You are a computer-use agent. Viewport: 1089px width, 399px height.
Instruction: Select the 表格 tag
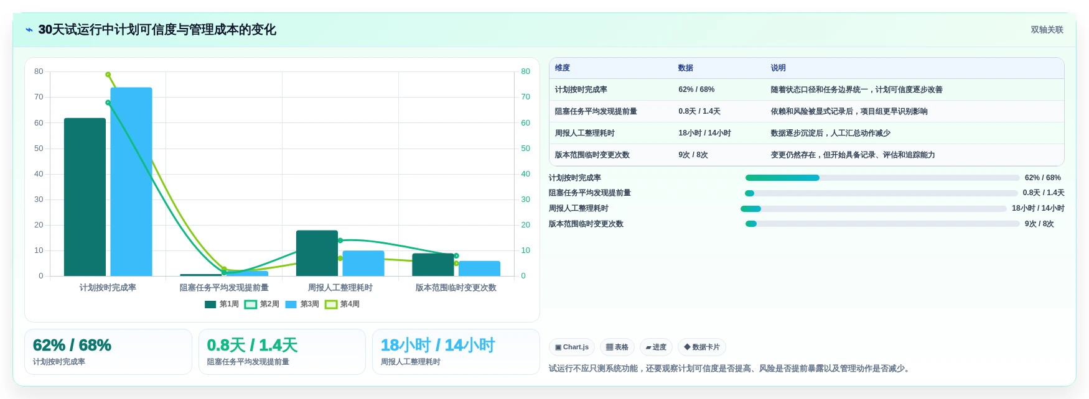(617, 347)
